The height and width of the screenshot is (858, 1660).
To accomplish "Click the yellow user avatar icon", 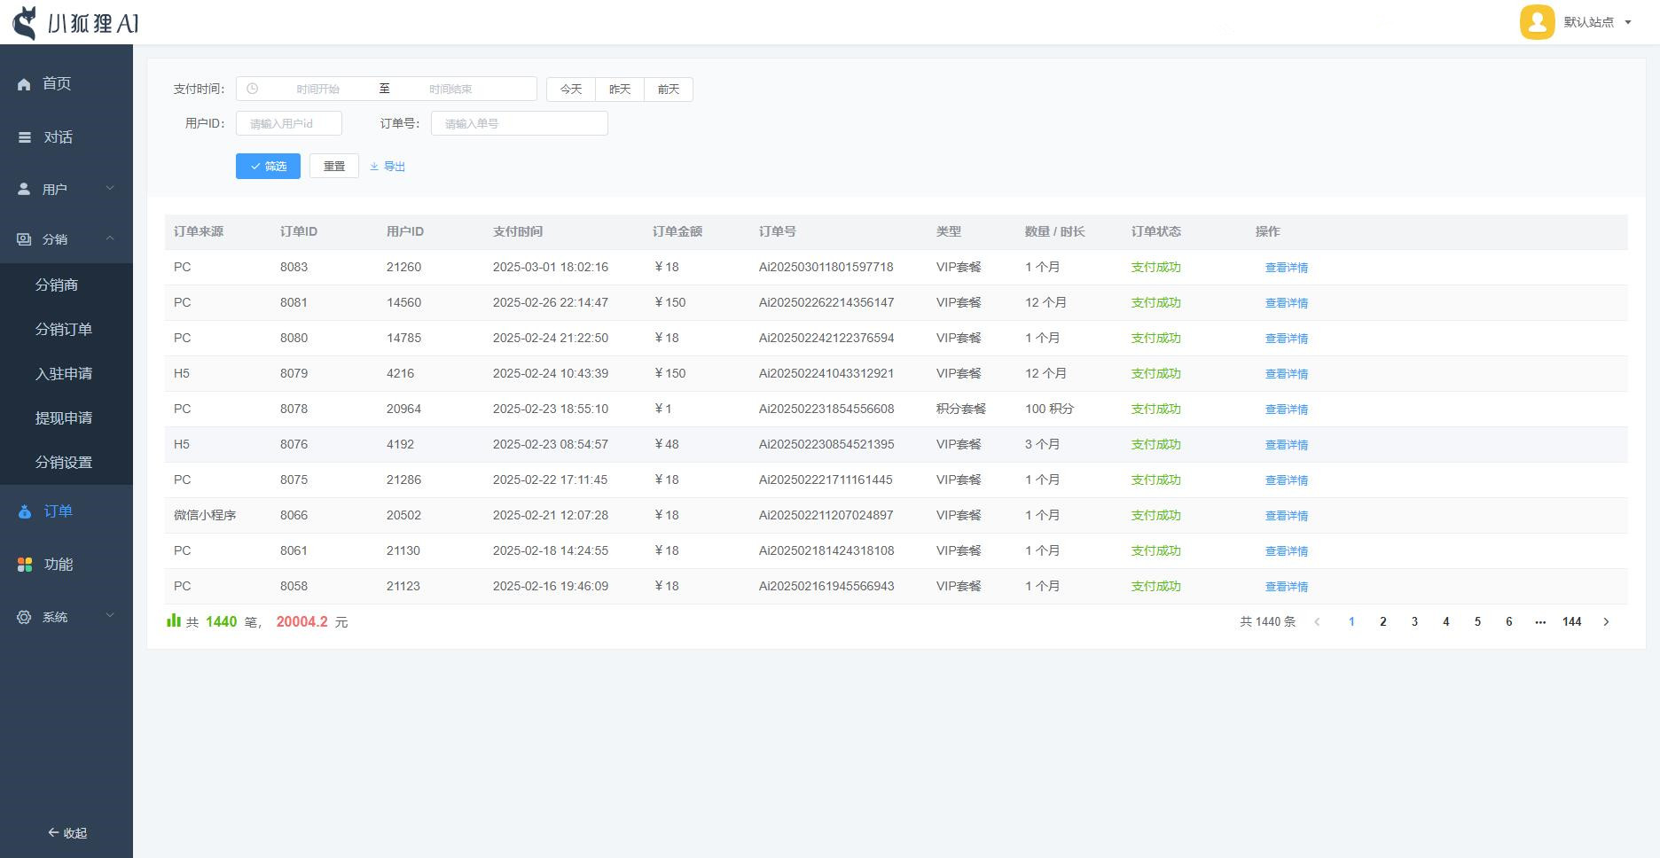I will [1537, 22].
